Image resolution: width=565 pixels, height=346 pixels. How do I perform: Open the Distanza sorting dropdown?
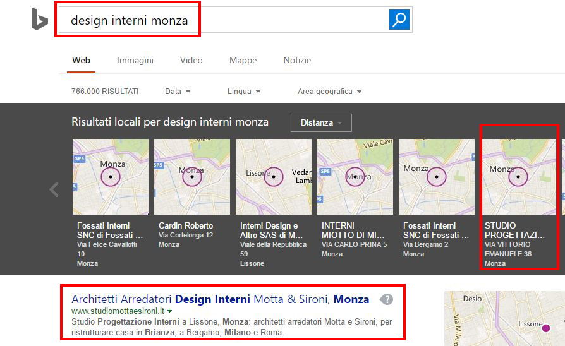(x=321, y=122)
